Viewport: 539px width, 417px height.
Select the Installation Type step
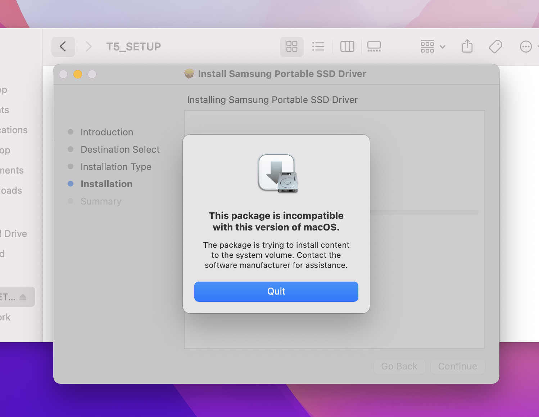[x=115, y=167]
